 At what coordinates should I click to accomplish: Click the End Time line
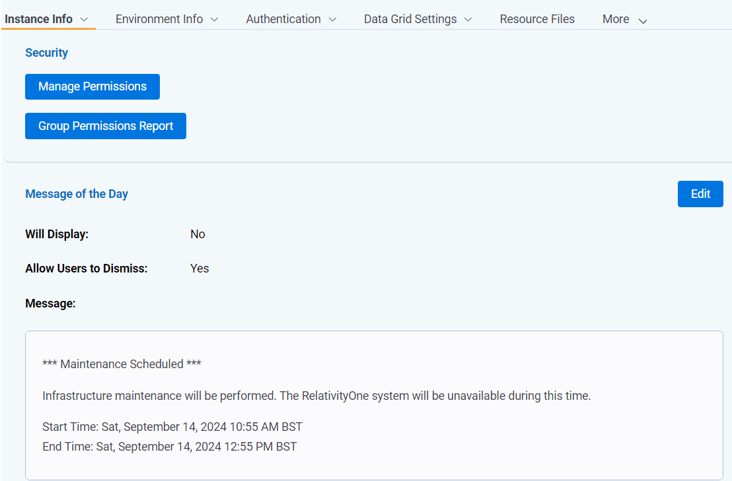click(170, 447)
